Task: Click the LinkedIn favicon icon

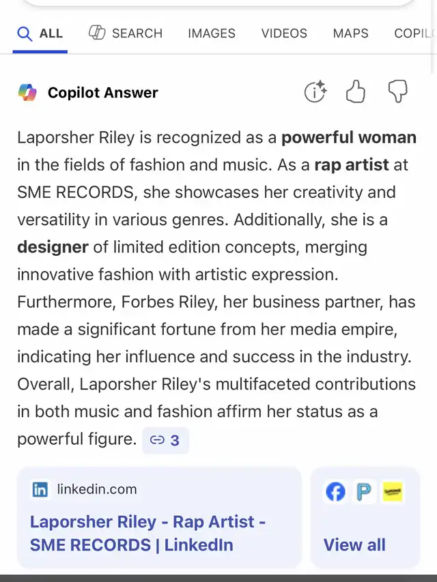Action: tap(40, 489)
